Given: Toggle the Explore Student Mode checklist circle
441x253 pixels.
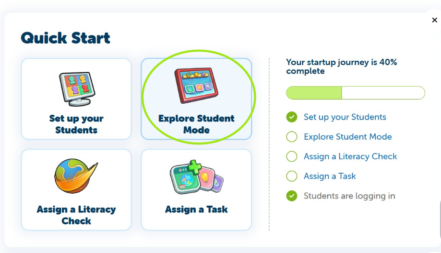Looking at the screenshot, I should (292, 137).
